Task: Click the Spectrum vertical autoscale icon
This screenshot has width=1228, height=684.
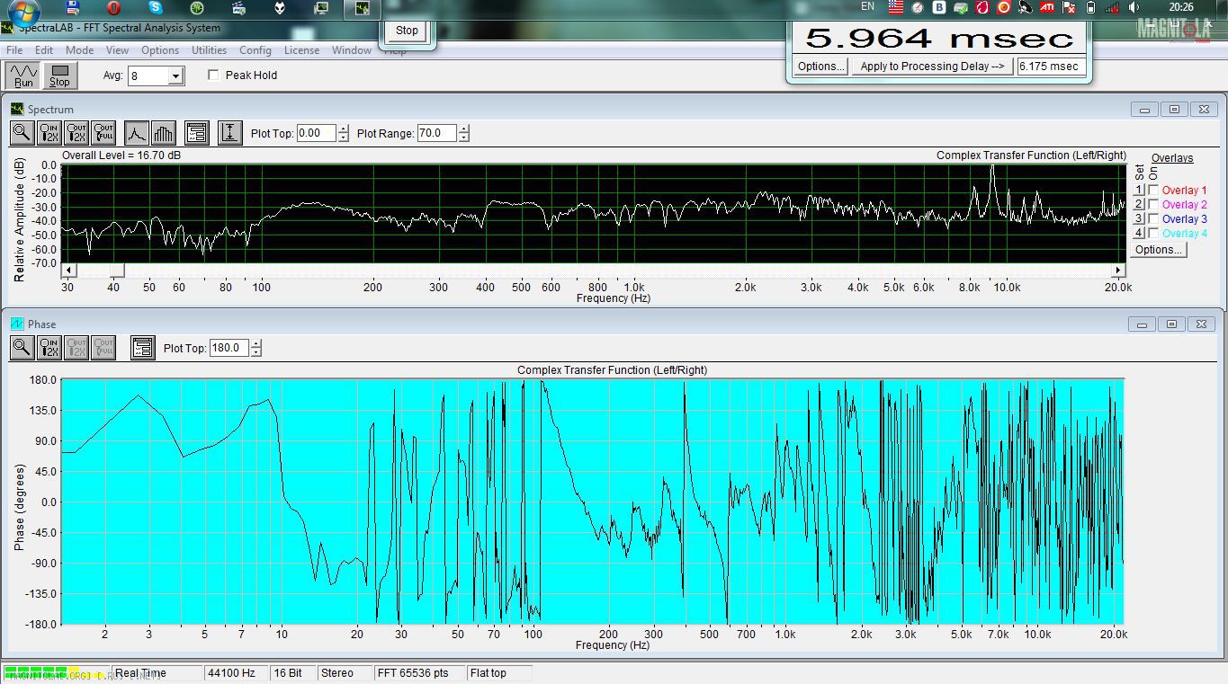Action: pyautogui.click(x=230, y=134)
